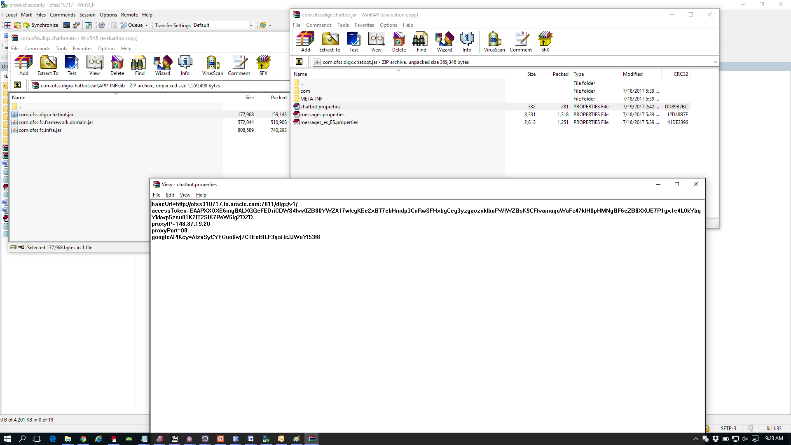Open Tools menu in chatbot.ear WinRAR window
The image size is (791, 445).
(x=61, y=49)
